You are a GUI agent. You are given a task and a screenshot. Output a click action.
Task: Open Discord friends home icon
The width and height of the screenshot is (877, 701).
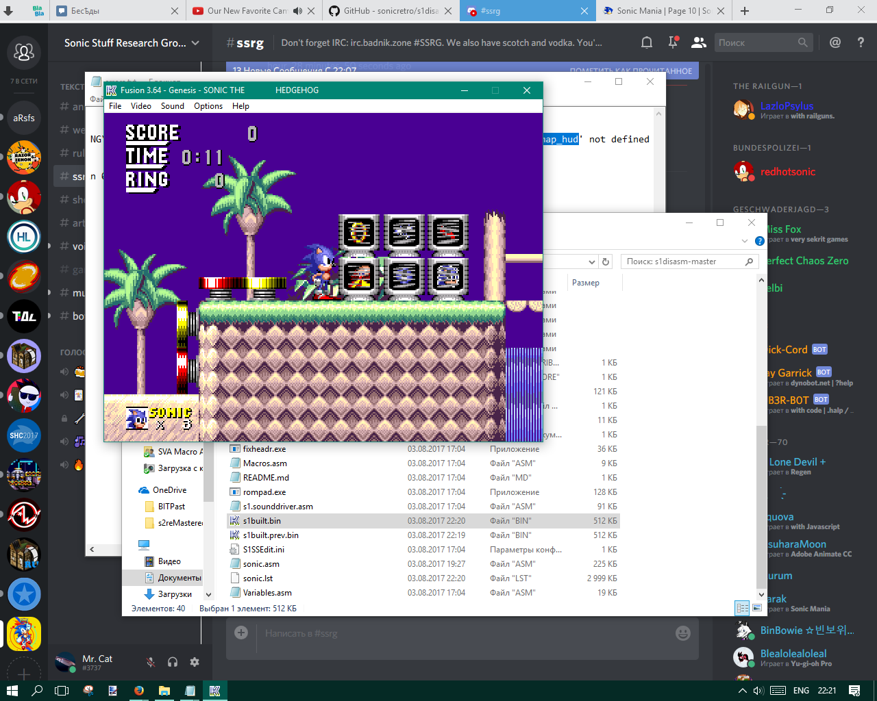pyautogui.click(x=24, y=52)
